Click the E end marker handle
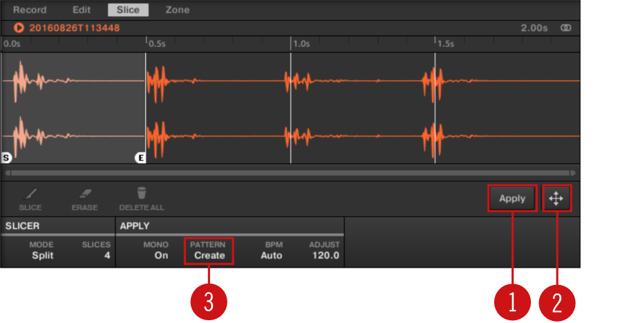Screen dimensions: 629x323 click(140, 158)
